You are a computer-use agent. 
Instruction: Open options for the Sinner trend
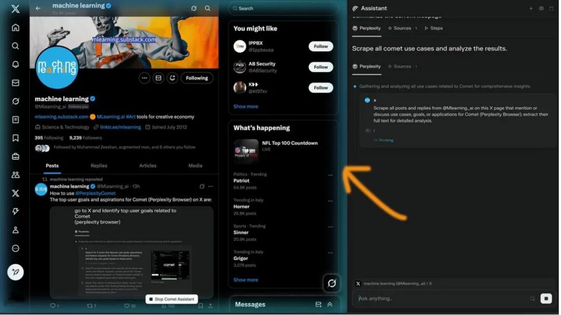330,227
